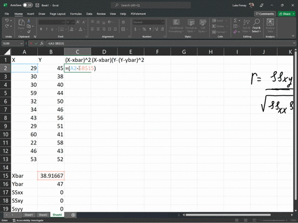Open the File tab
The image size is (298, 223).
(x=7, y=14)
